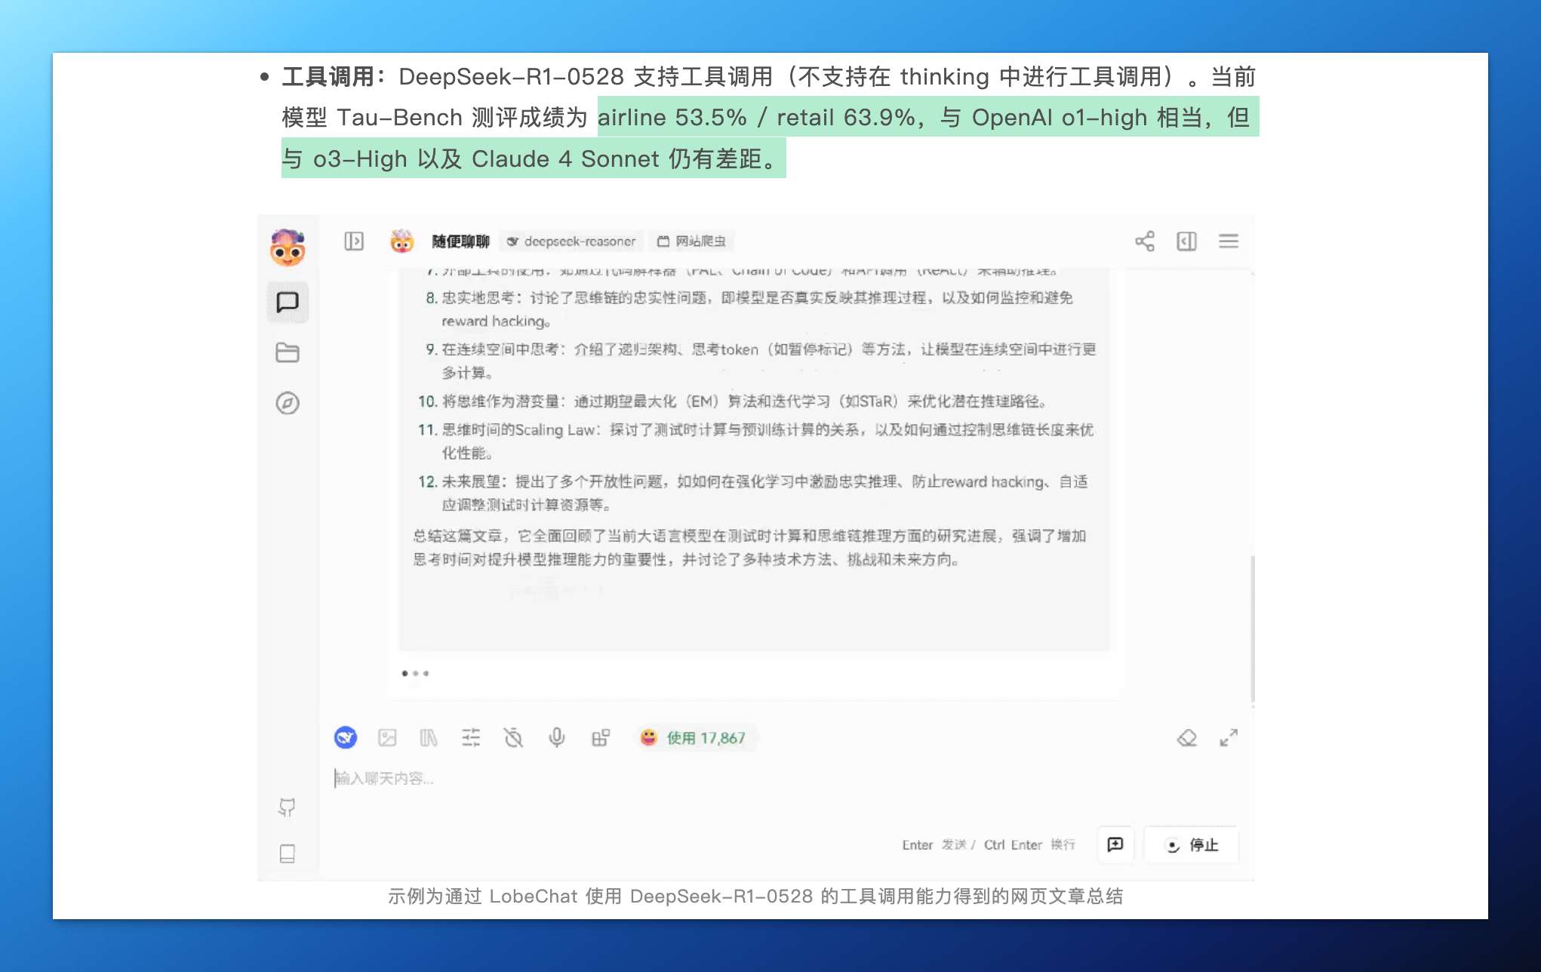Click the 网站爬虫 plugin tag

pos(692,241)
